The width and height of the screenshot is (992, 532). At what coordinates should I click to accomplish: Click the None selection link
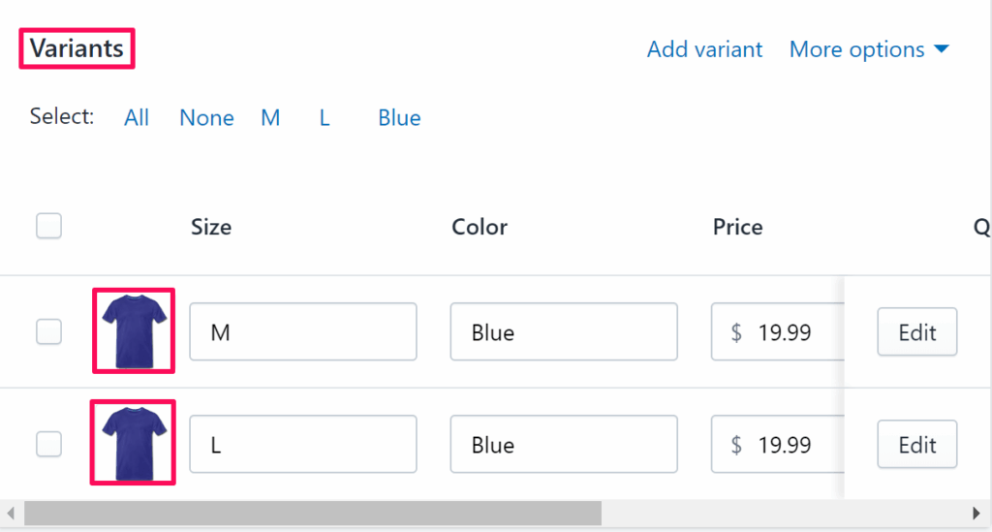(206, 118)
